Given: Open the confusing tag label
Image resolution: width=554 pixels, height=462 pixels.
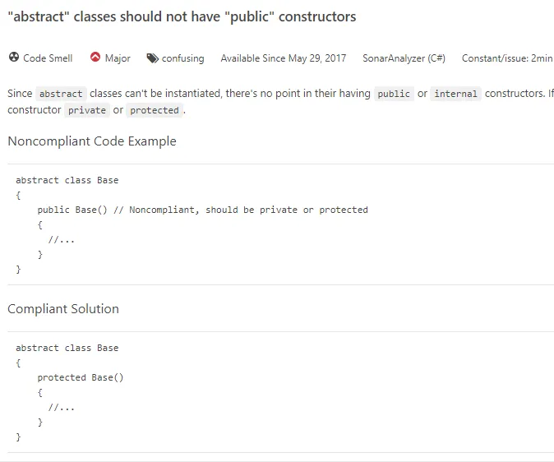Looking at the screenshot, I should pyautogui.click(x=182, y=58).
